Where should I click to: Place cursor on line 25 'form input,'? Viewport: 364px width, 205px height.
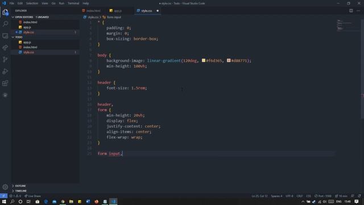pos(110,154)
